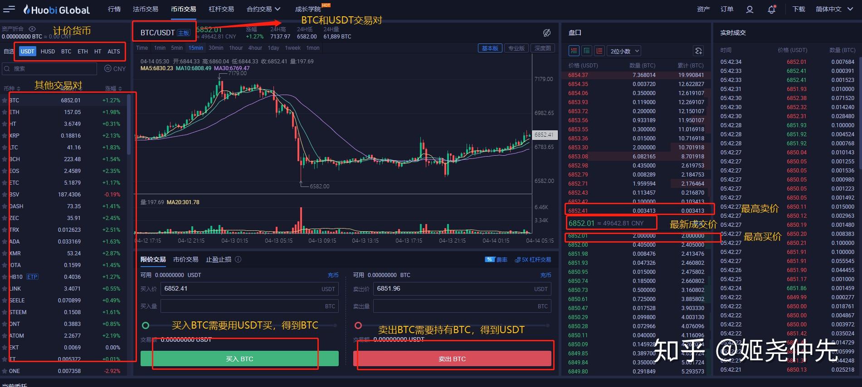Viewport: 862px width, 387px height.
Task: Open the 订单 orders menu
Action: 727,9
